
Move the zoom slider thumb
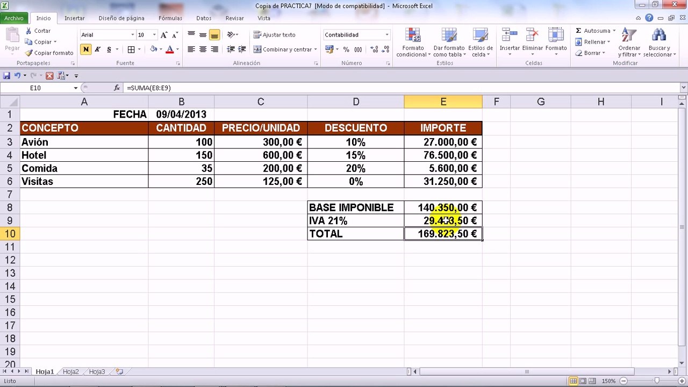(657, 381)
